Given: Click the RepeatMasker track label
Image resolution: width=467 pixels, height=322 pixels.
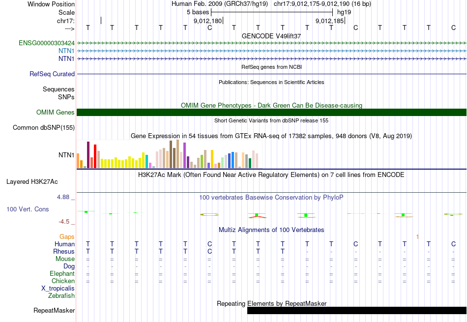Looking at the screenshot, I should coord(54,310).
